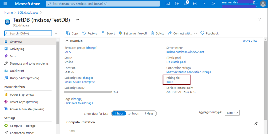Collapse the Essentials section

tap(67, 41)
